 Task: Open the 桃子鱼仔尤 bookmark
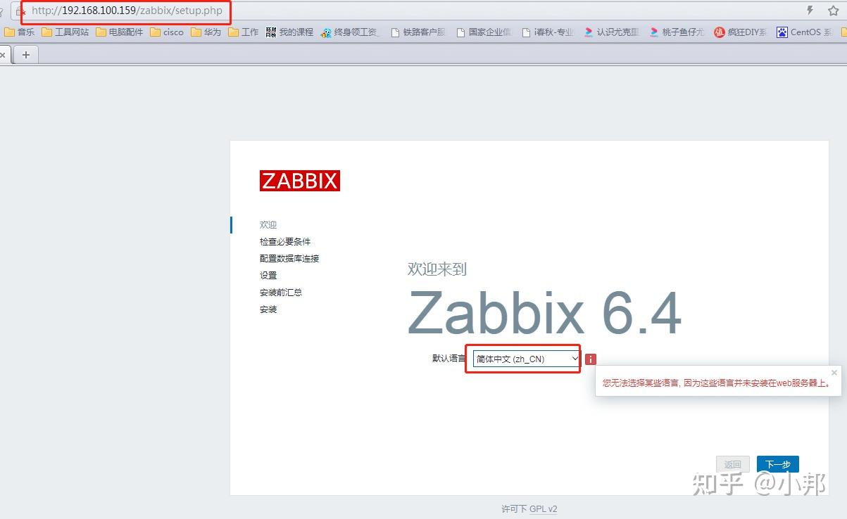(x=677, y=32)
